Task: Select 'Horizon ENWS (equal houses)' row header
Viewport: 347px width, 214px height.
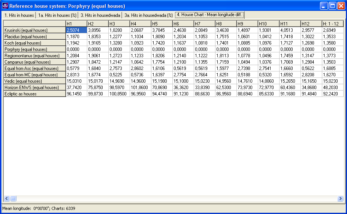Action: point(35,88)
